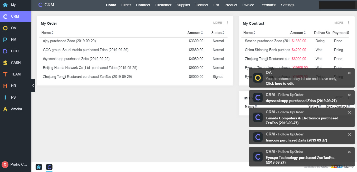
Task: Sort contracts by DeliverStatus column
Action: (x=322, y=33)
